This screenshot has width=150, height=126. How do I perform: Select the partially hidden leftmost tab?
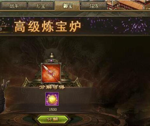[0, 6]
